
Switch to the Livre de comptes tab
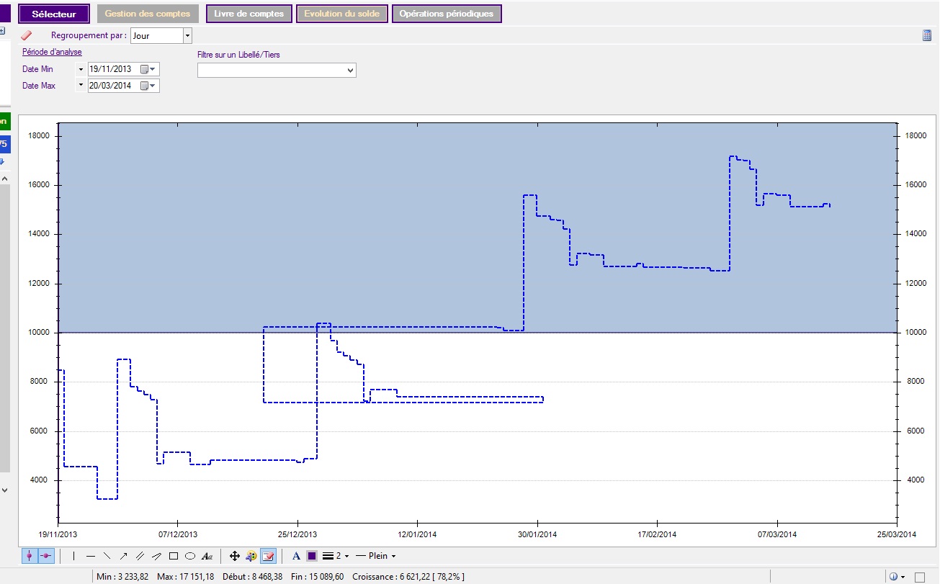[x=249, y=14]
